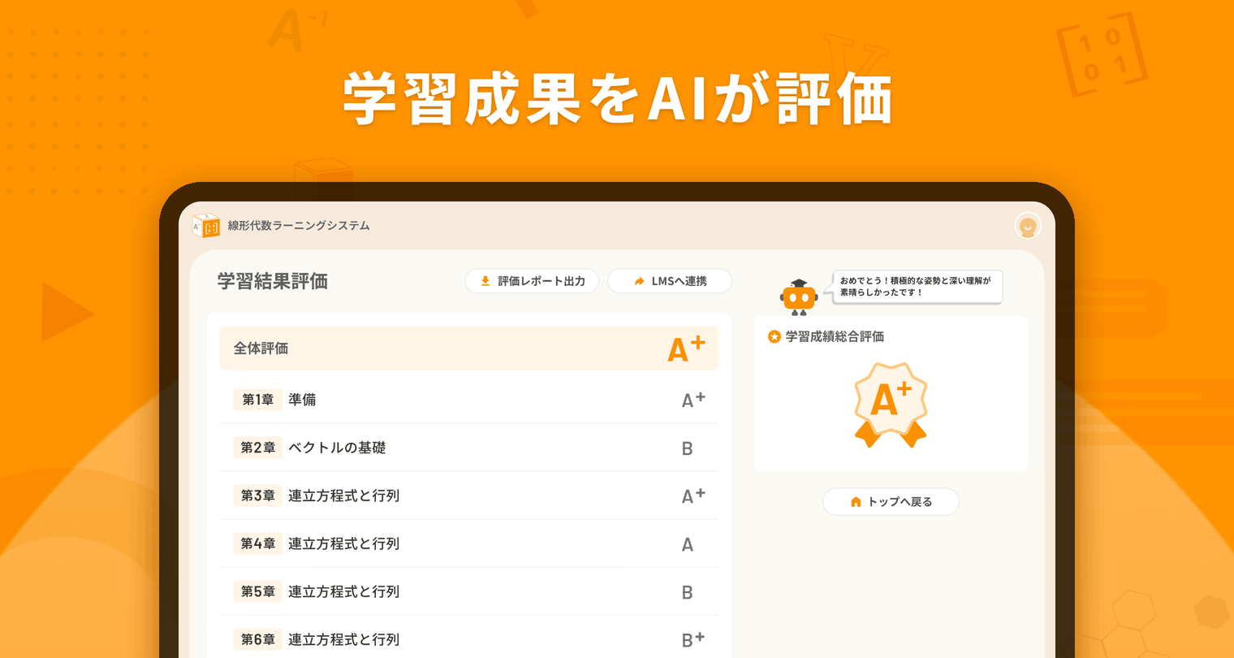Image resolution: width=1234 pixels, height=658 pixels.
Task: Click the 学習成果をAIが評価 banner headline
Action: (x=617, y=99)
